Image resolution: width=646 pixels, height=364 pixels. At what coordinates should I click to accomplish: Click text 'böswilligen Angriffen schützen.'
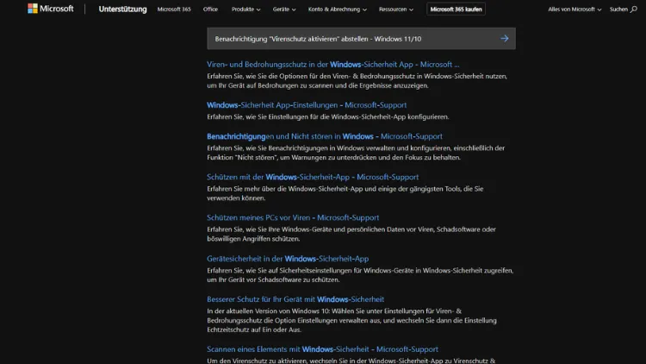point(253,239)
